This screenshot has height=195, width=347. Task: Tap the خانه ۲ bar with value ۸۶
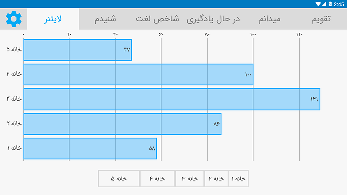tap(122, 124)
